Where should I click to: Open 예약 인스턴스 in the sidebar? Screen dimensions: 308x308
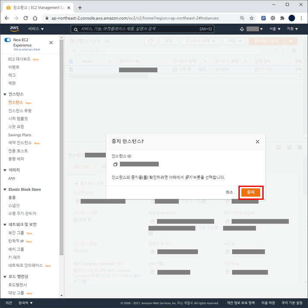point(20,142)
